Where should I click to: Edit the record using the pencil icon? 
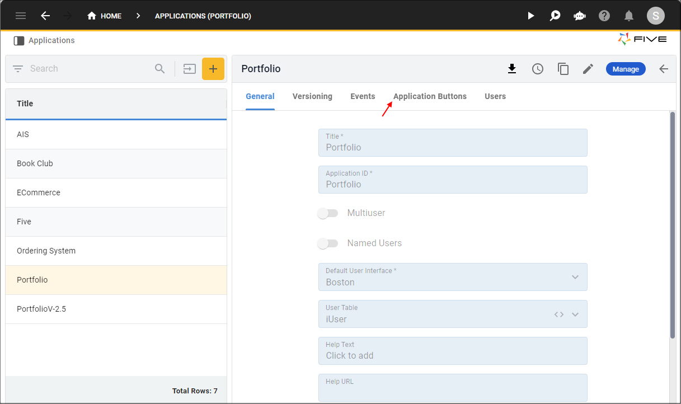pyautogui.click(x=588, y=68)
